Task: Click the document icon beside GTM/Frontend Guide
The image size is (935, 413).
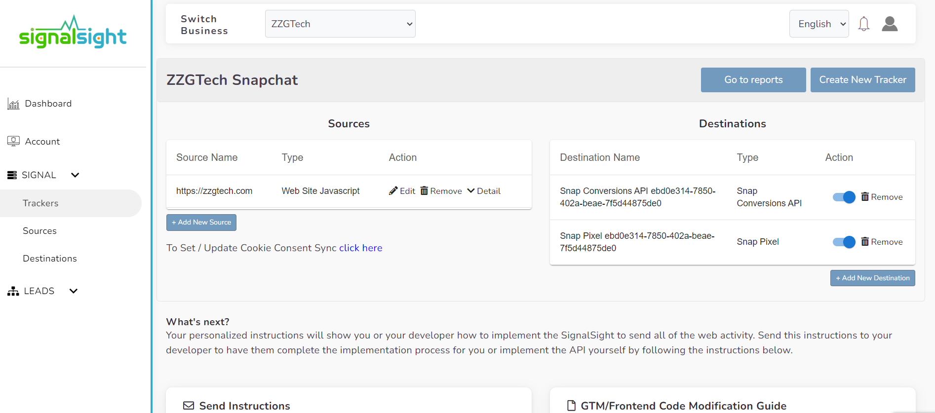Action: (x=571, y=406)
